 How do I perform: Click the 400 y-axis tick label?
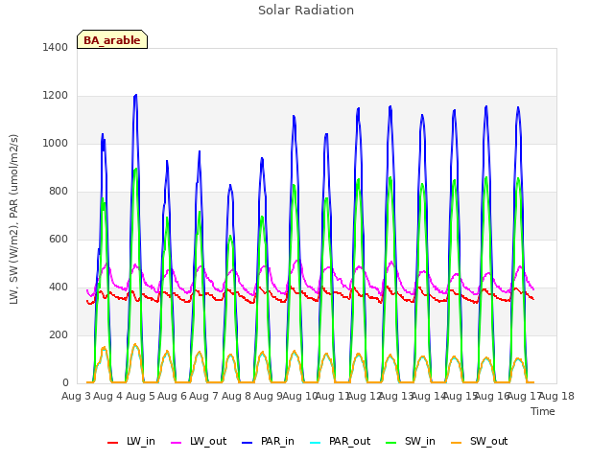tap(59, 287)
